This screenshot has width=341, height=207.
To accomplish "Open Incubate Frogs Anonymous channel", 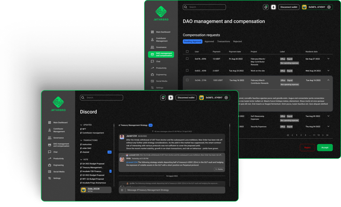I will tap(93, 183).
